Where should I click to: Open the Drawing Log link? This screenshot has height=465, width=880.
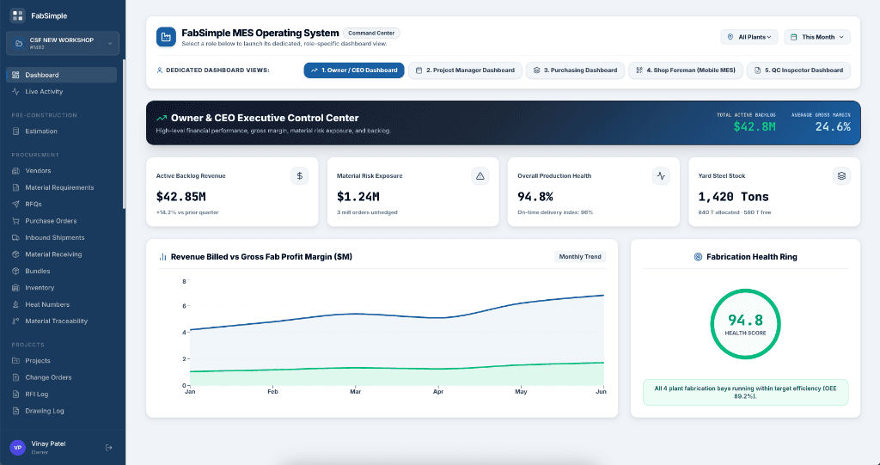[x=62, y=411]
